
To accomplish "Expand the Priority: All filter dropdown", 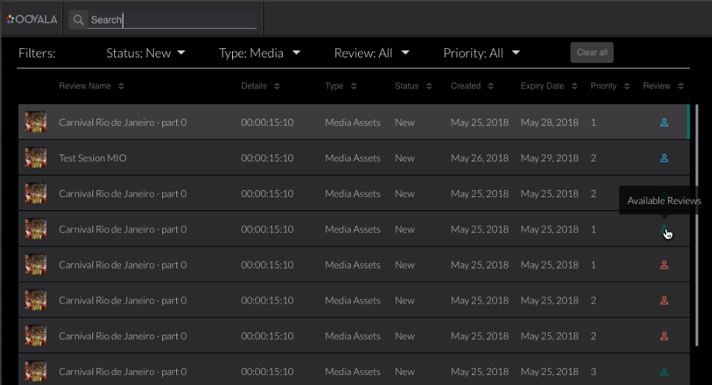I will point(481,54).
